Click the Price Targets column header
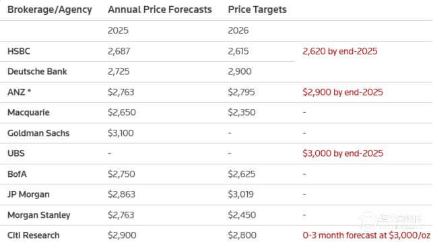The image size is (433, 242). (257, 9)
